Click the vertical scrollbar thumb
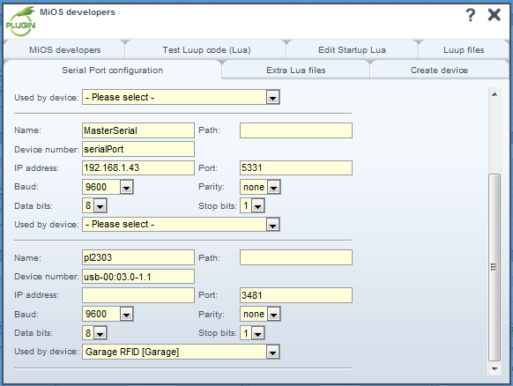 pyautogui.click(x=494, y=267)
